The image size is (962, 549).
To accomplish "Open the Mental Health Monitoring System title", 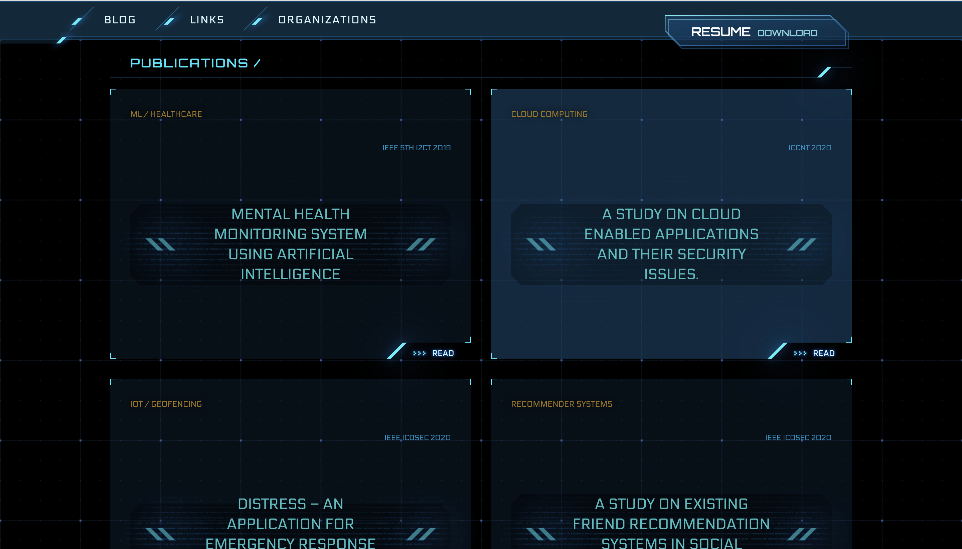I will point(290,244).
